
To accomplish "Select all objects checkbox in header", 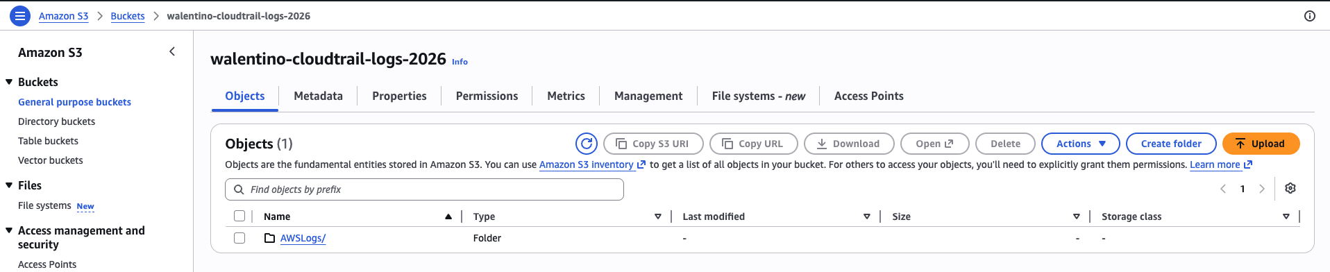I will 239,216.
